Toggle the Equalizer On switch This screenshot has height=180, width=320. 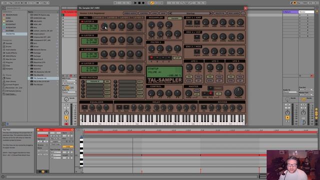pyautogui.click(x=84, y=107)
